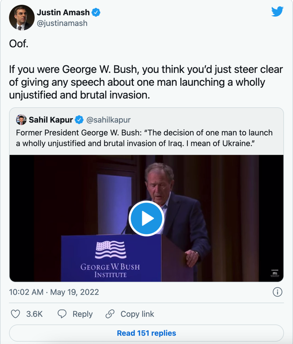293x344 pixels.
Task: Click the Bush Institute podium in video thumbnail
Action: (111, 258)
